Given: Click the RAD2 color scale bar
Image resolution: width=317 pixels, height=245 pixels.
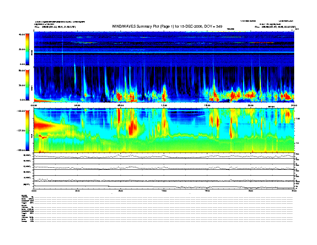Looking at the screenshot, I should pos(27,49).
